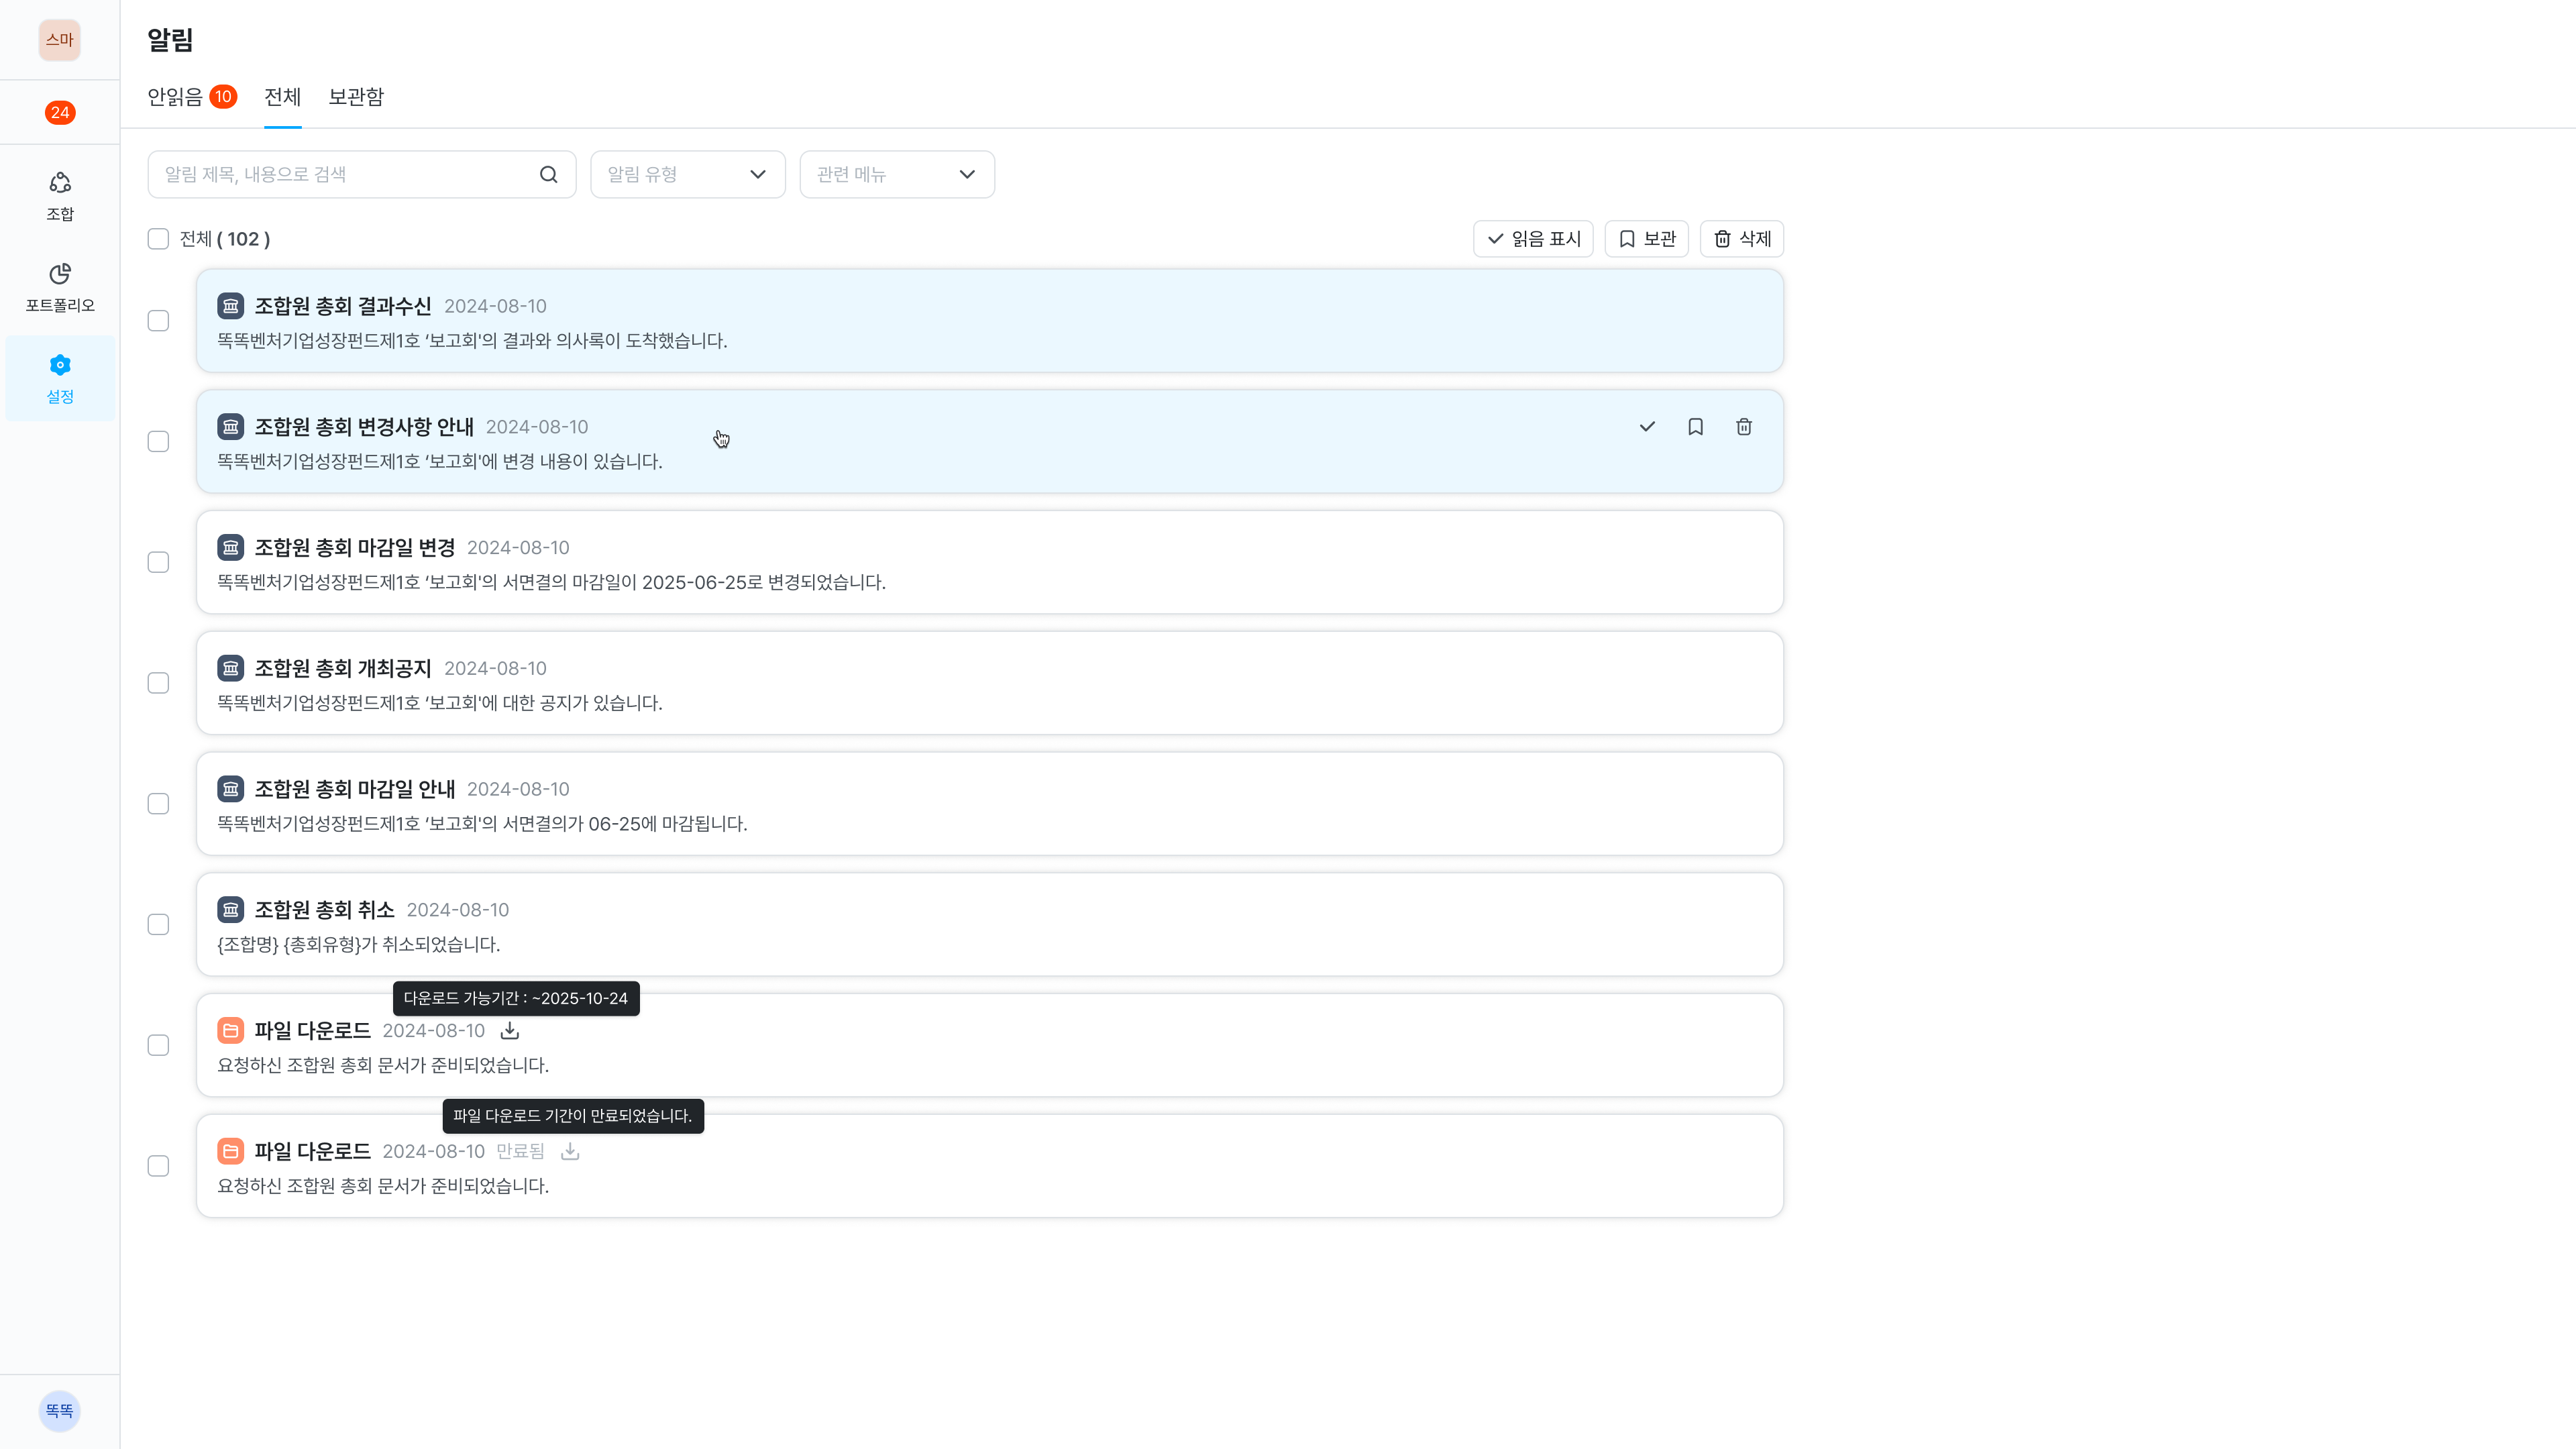2576x1449 pixels.
Task: Click the active file download icon
Action: pyautogui.click(x=510, y=1030)
